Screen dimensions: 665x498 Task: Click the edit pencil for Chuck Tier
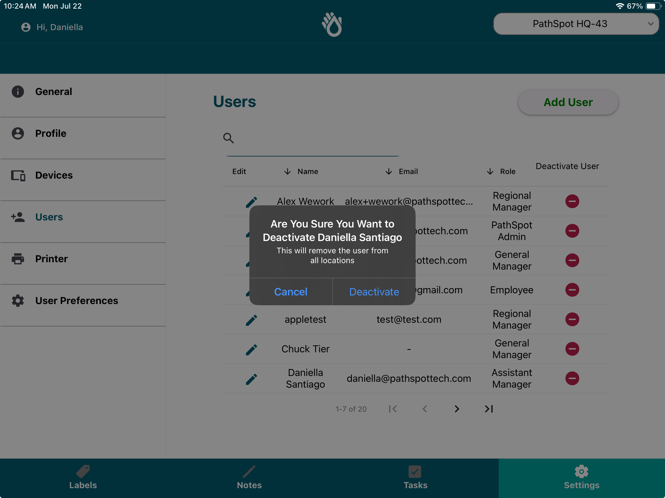pos(252,350)
